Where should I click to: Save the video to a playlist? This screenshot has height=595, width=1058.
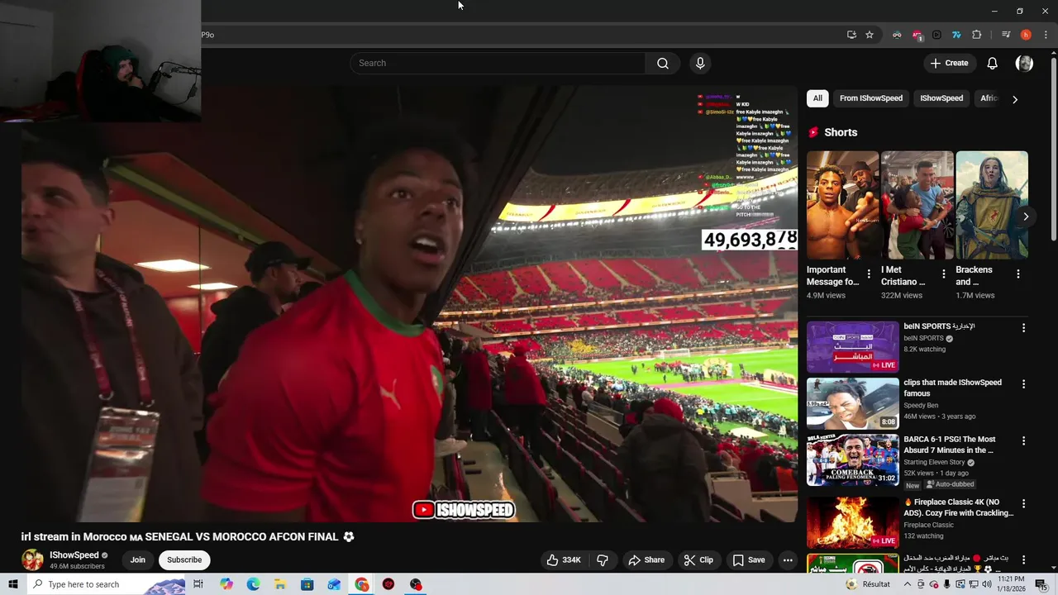click(748, 559)
